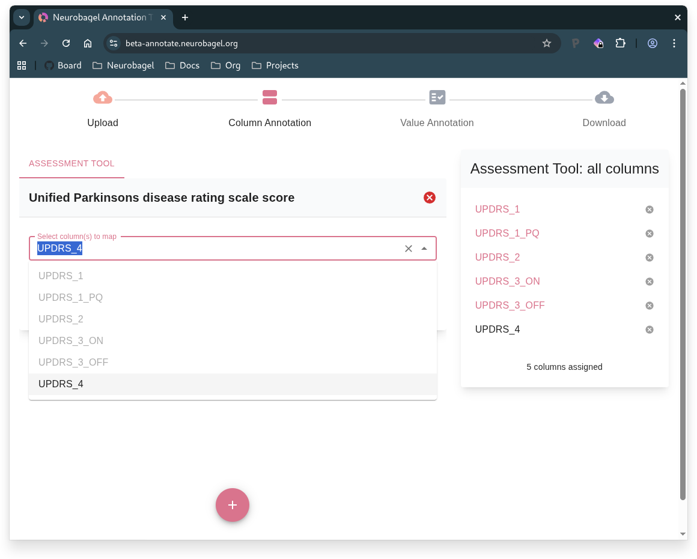
Task: Open the browser tab search chevron
Action: (22, 17)
